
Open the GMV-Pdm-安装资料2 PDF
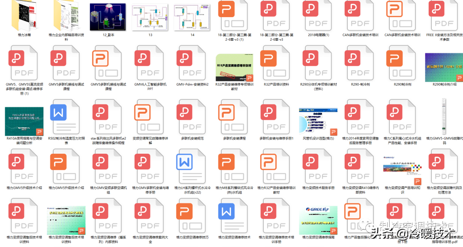[192, 62]
